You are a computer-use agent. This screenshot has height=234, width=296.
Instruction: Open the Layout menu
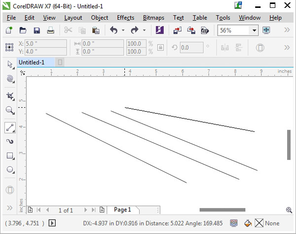pyautogui.click(x=73, y=18)
